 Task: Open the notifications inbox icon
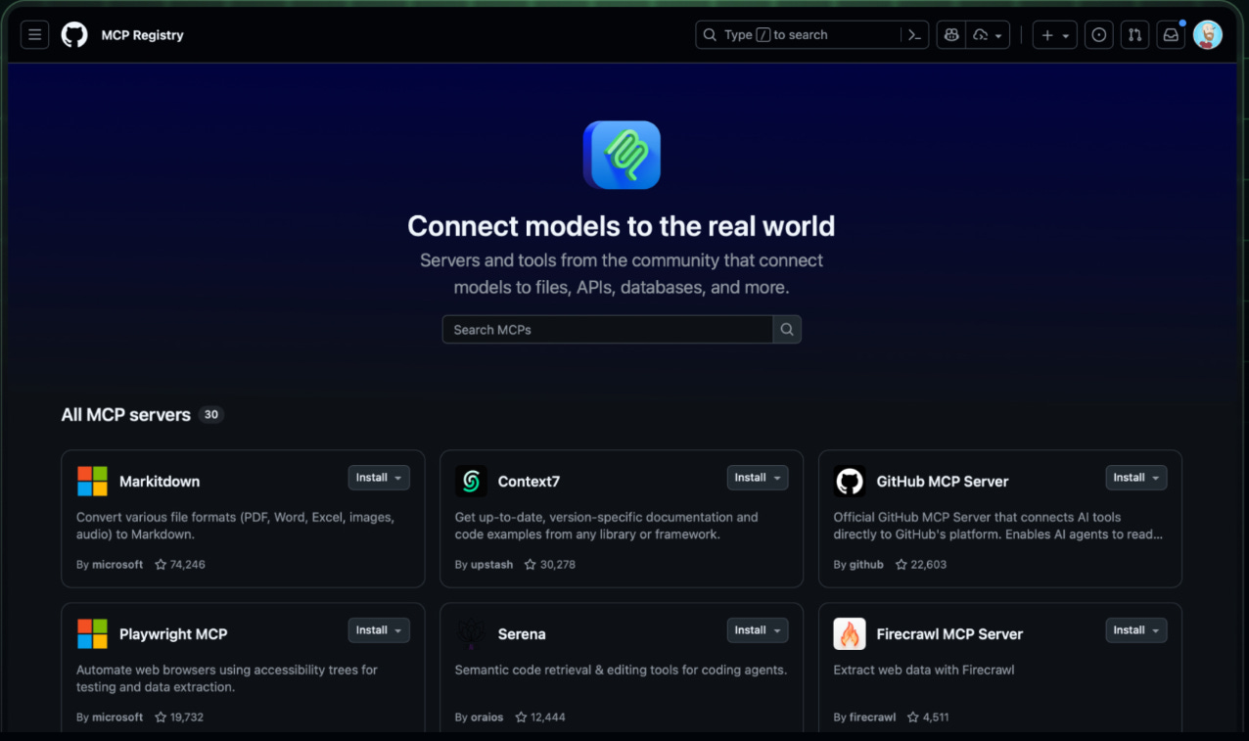pyautogui.click(x=1170, y=35)
